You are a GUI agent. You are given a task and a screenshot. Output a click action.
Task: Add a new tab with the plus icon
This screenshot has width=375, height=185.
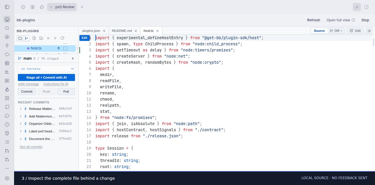[82, 7]
